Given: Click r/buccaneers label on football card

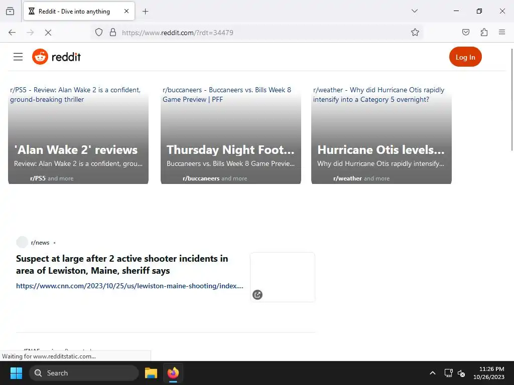Looking at the screenshot, I should pos(201,178).
